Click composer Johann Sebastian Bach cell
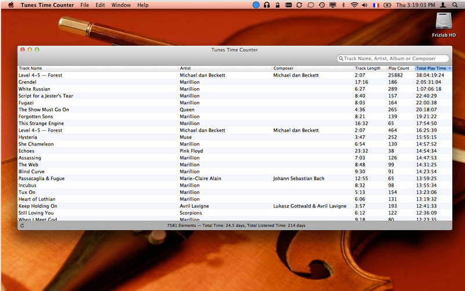Screen dimensions: 465x291 click(299, 179)
